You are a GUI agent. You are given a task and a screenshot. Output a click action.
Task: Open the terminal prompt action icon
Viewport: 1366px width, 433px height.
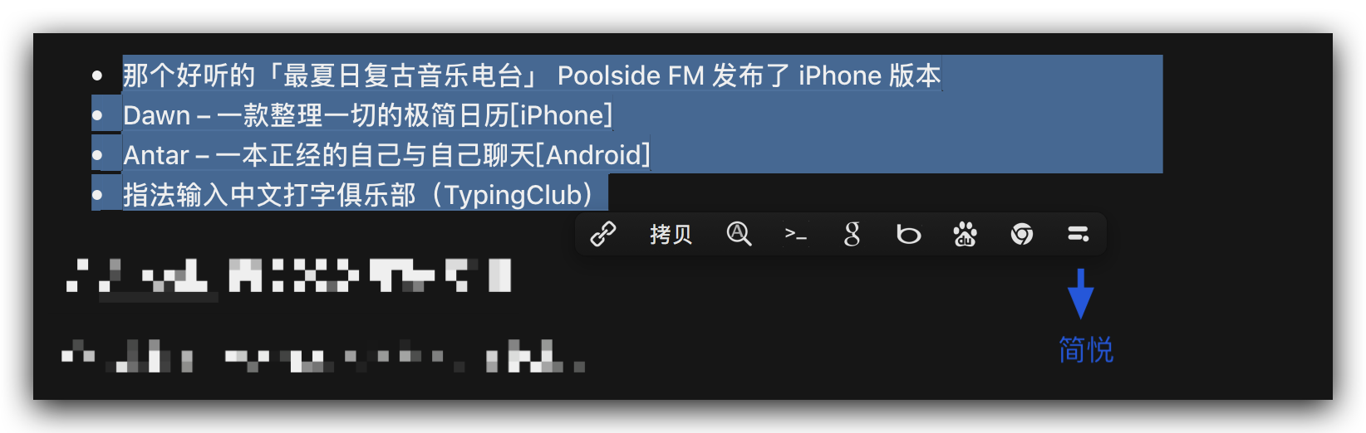[x=795, y=236]
